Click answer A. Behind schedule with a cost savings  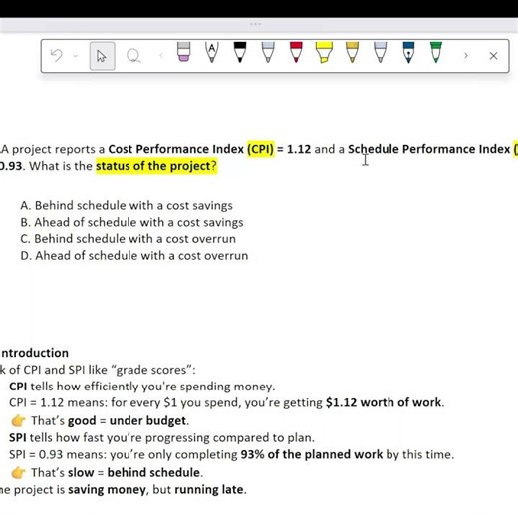click(127, 206)
